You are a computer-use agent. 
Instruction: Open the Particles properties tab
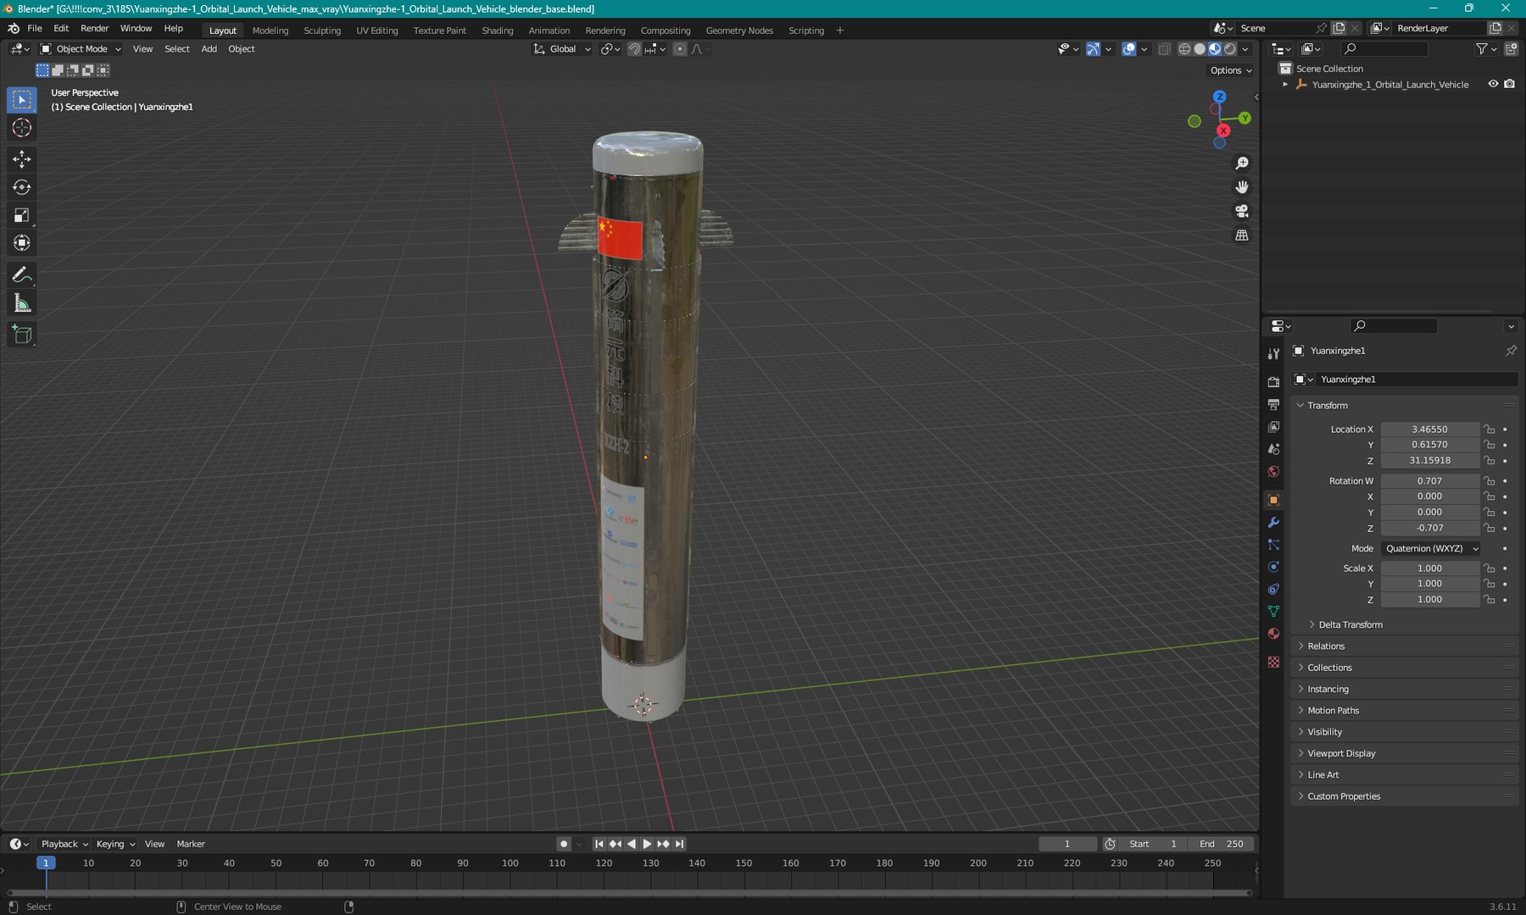[x=1273, y=545]
